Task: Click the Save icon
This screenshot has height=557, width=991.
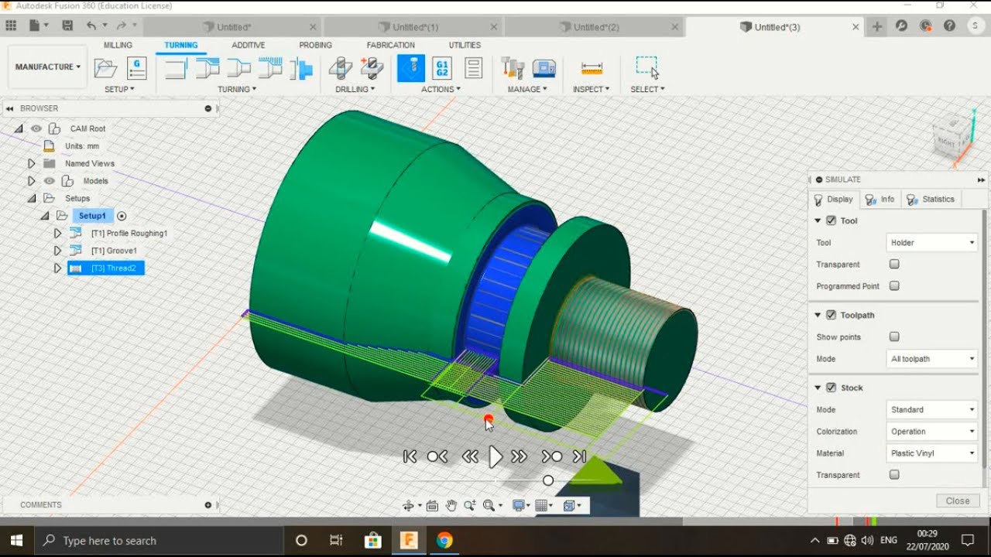Action: 67,26
